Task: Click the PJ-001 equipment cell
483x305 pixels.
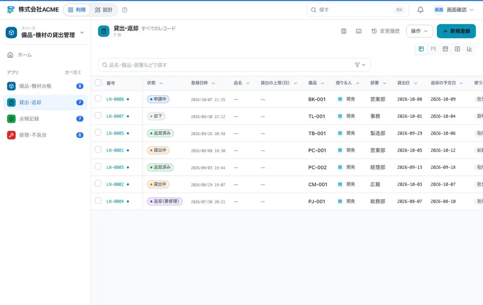Action: 317,201
